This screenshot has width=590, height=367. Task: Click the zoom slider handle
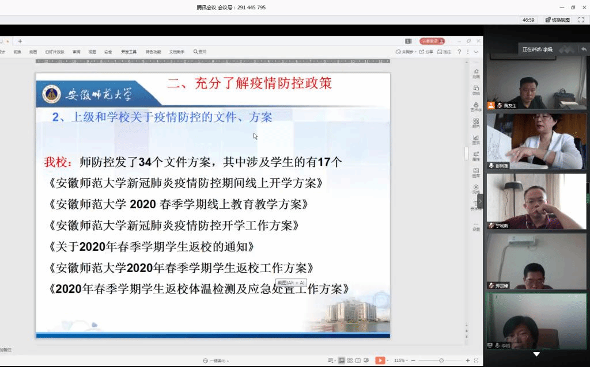pos(441,360)
